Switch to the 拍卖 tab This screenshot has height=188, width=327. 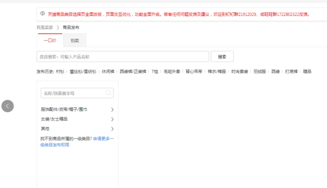tap(75, 40)
